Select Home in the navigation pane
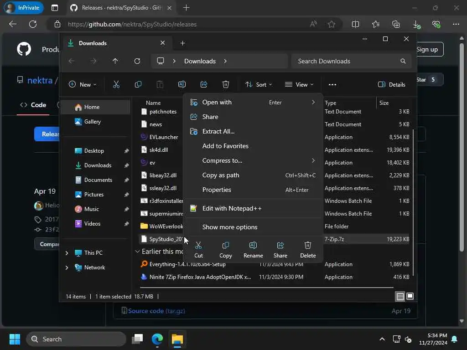The height and width of the screenshot is (350, 467). tap(96, 107)
